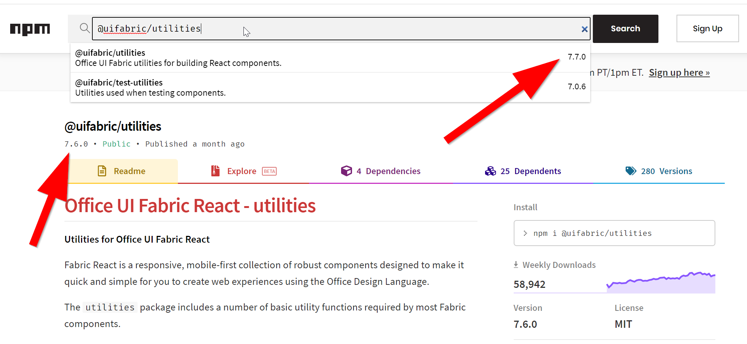This screenshot has height=344, width=747.
Task: Click the Search button
Action: (625, 28)
